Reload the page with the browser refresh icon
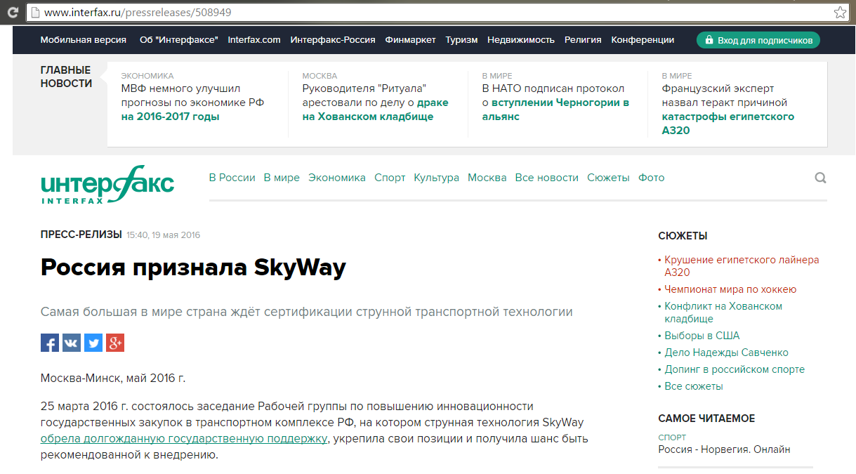The width and height of the screenshot is (856, 474). click(x=13, y=12)
